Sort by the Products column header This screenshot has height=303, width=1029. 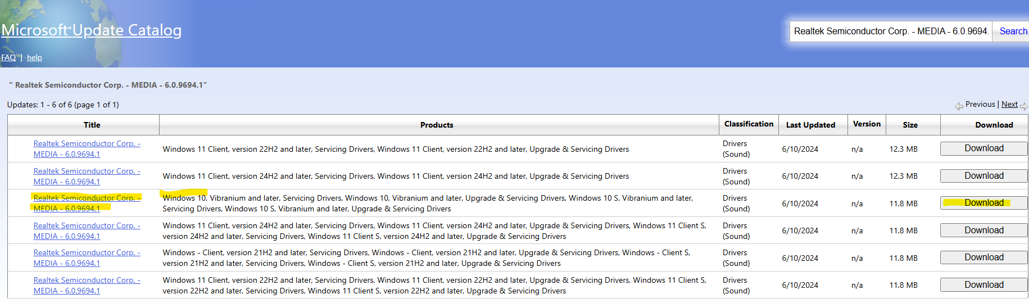click(437, 125)
